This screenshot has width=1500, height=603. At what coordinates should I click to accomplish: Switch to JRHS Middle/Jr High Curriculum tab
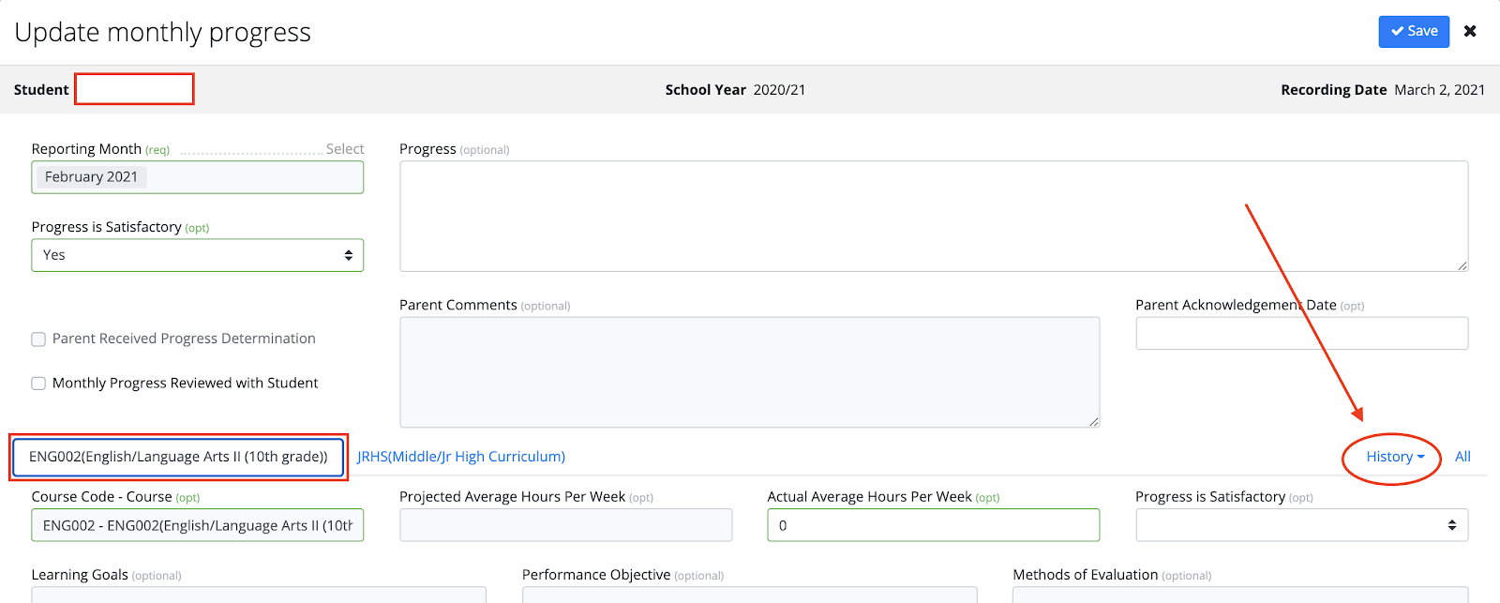[x=460, y=457]
